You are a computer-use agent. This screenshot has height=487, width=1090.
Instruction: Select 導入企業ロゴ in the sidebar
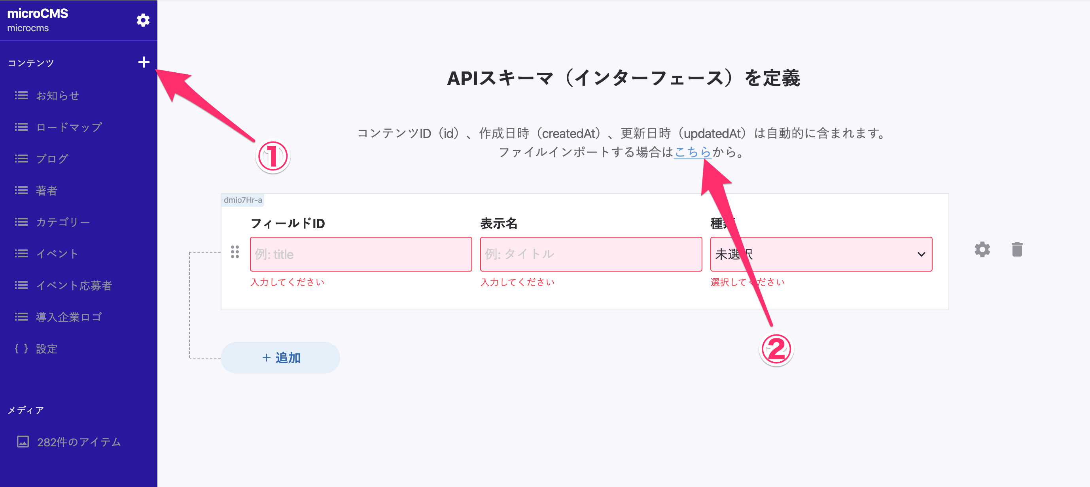tap(69, 317)
